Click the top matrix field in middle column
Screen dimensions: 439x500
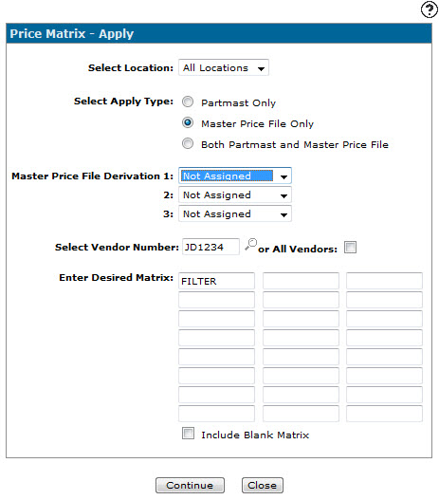pyautogui.click(x=301, y=281)
